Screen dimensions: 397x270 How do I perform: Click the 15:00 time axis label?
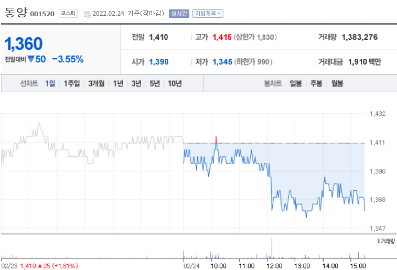coord(358,266)
